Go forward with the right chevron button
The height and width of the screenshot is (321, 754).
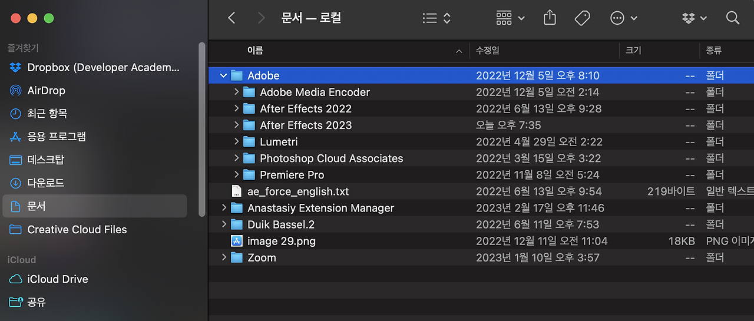coord(262,18)
